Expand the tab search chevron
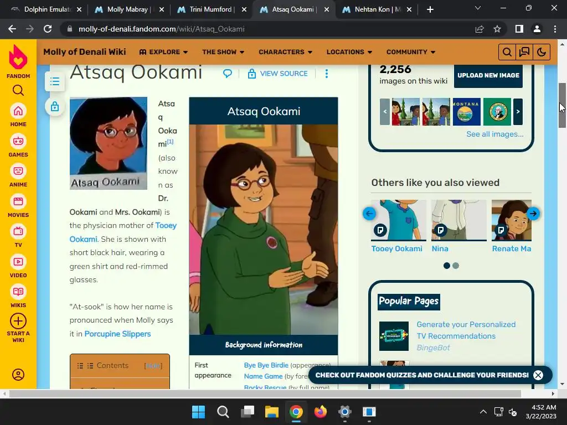Image resolution: width=567 pixels, height=425 pixels. coord(478,8)
